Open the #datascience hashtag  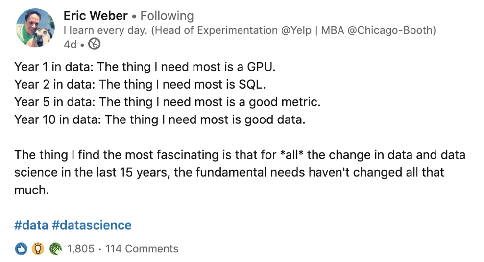coord(92,225)
